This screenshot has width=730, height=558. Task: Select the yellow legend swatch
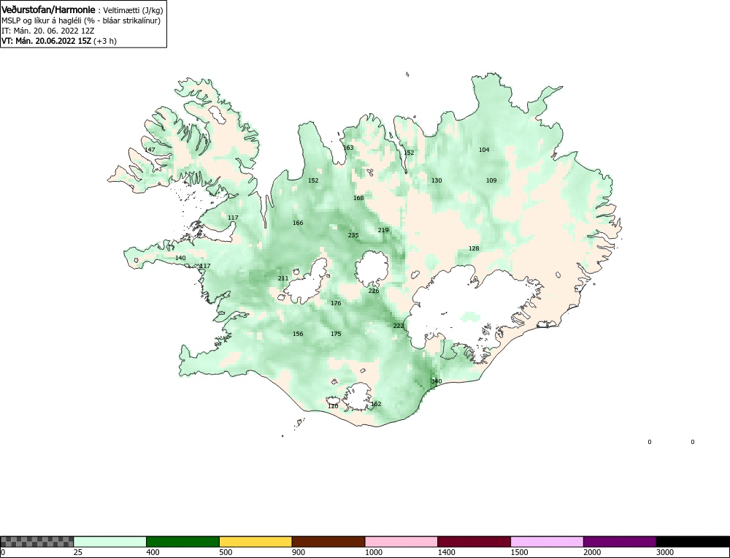(255, 541)
